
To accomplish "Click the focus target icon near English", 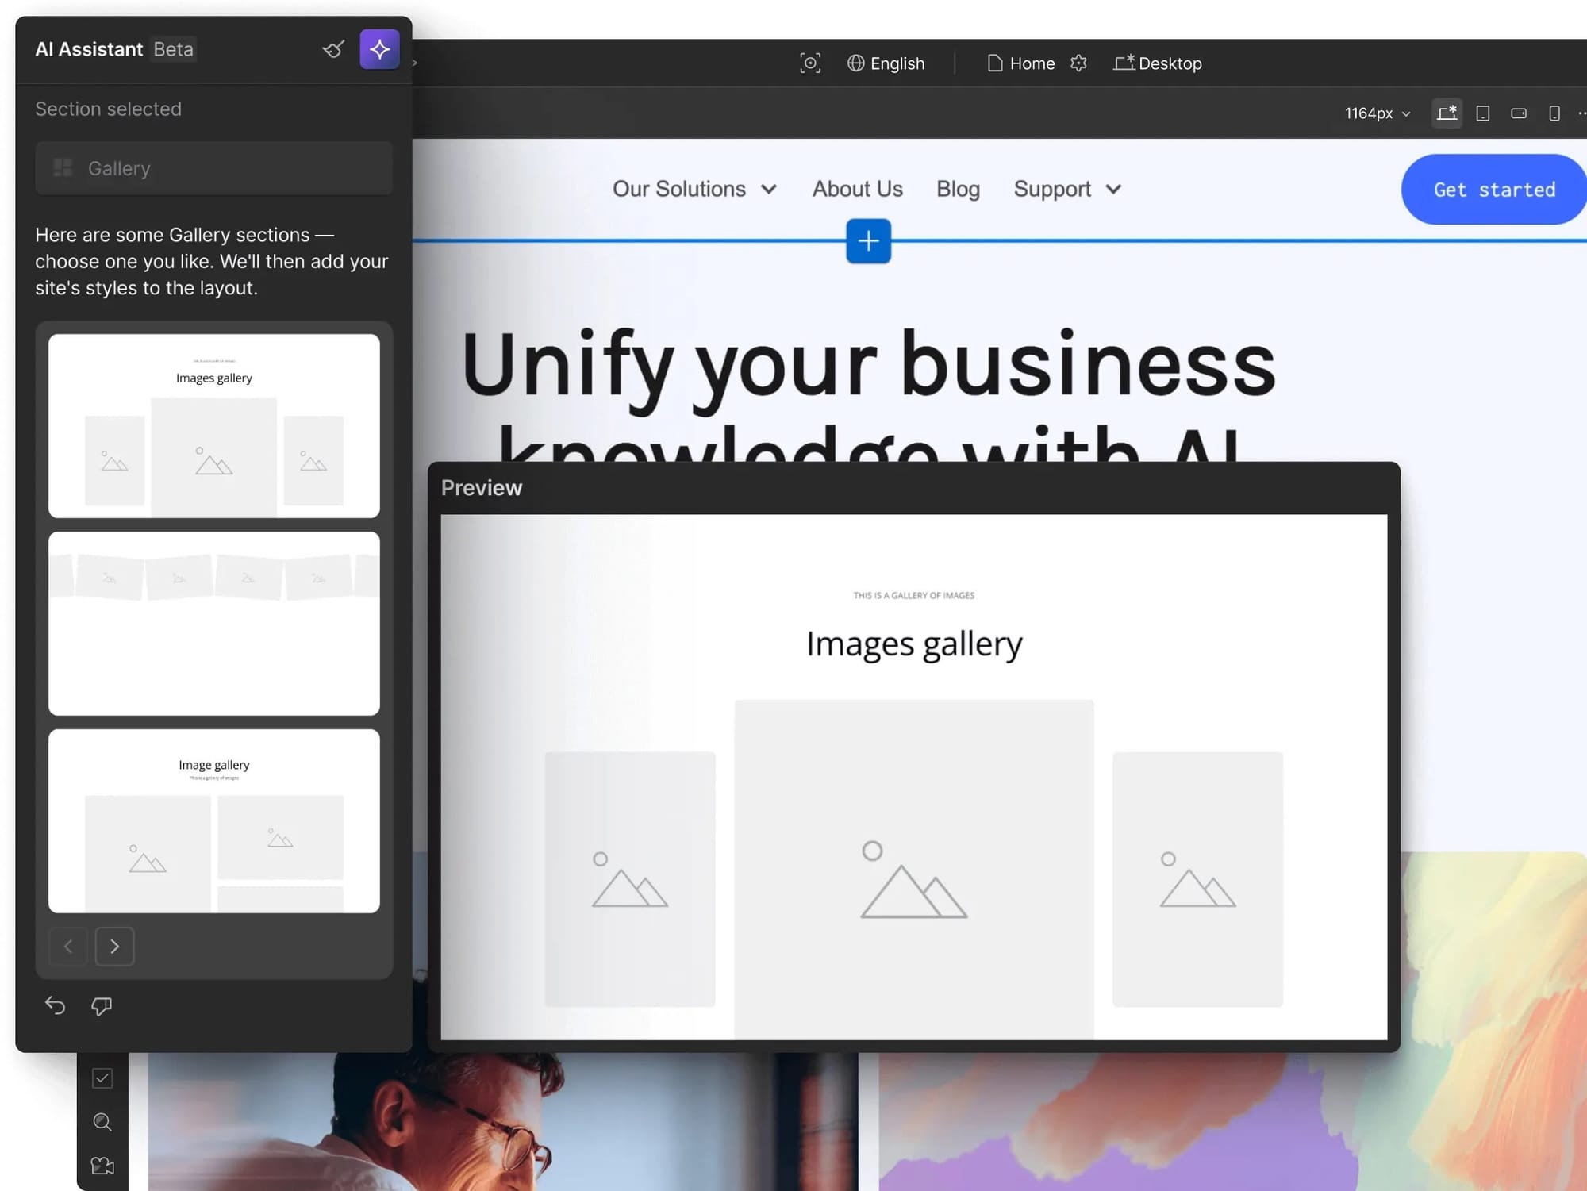I will pos(809,63).
